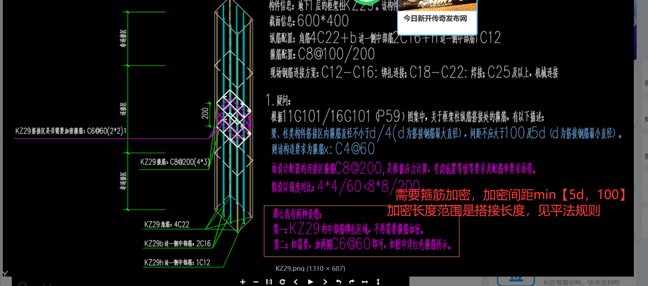Click the label KZ29h边一侧中部筋: 1C12

177,262
